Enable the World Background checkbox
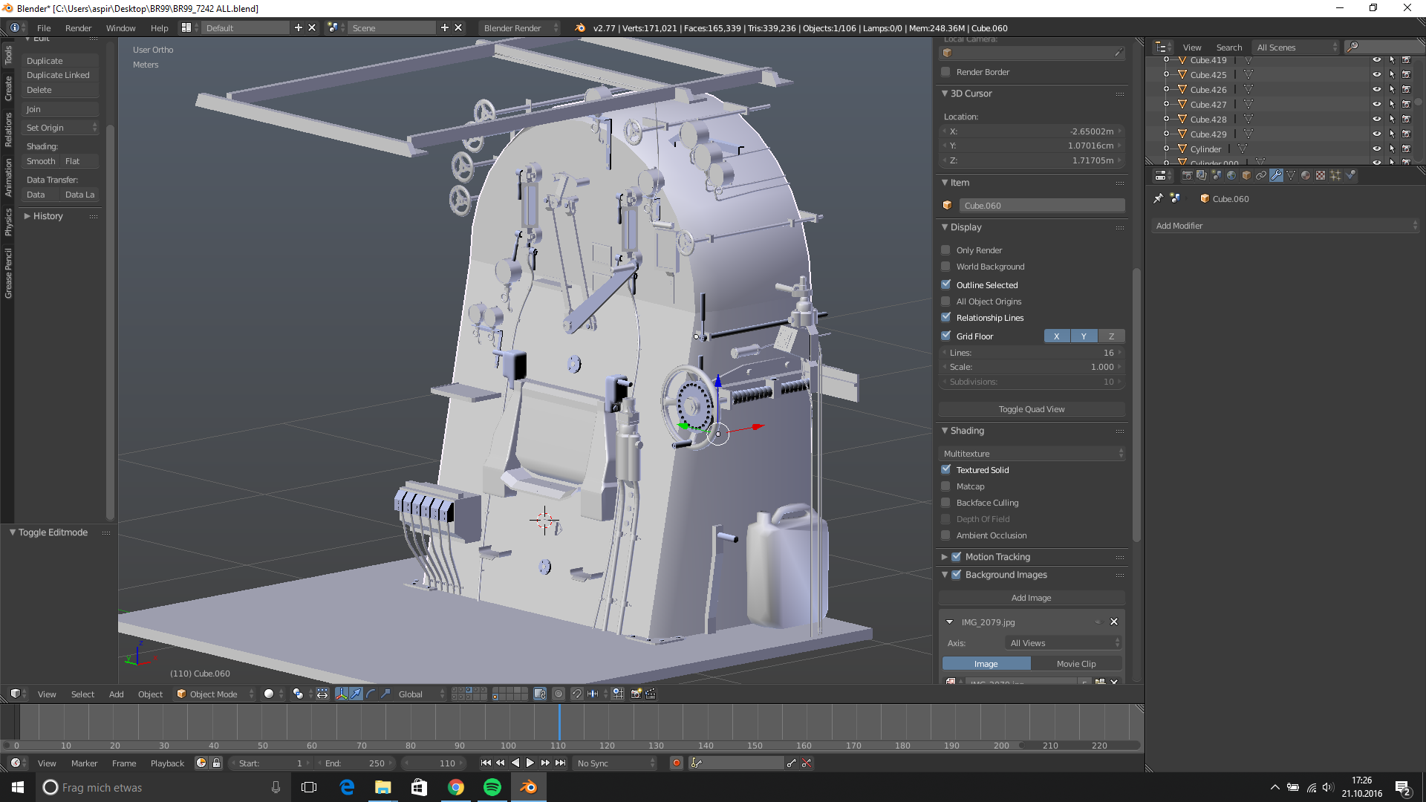Image resolution: width=1426 pixels, height=802 pixels. [x=945, y=267]
